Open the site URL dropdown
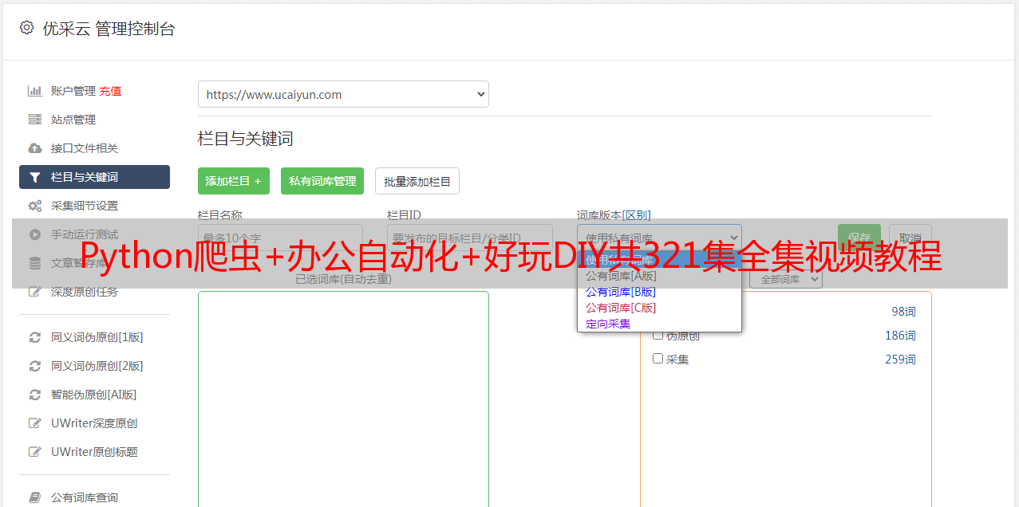This screenshot has height=507, width=1019. (343, 94)
